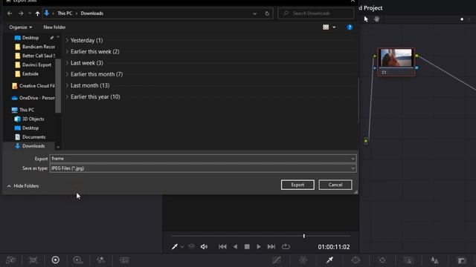
Task: Open the Documents folder
Action: 30,137
